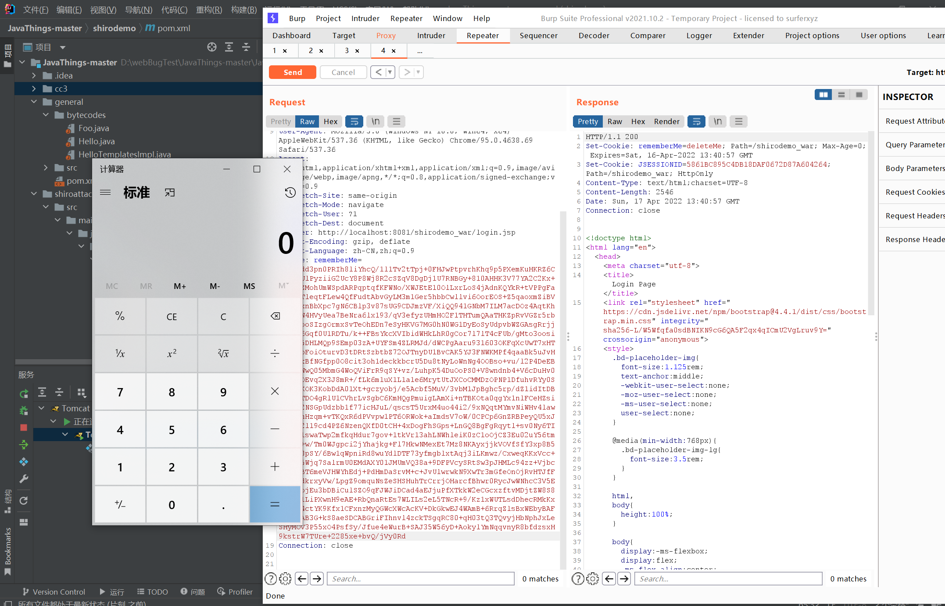945x606 pixels.
Task: Click the word wrap icon in Request panel
Action: point(354,121)
